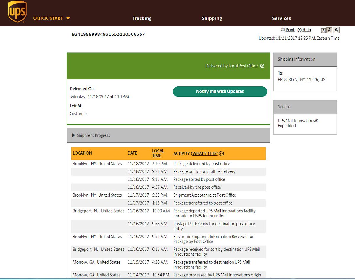Click the question icon after WHAT'S THIS
Viewport: 355px width, 280px height.
tap(220, 153)
